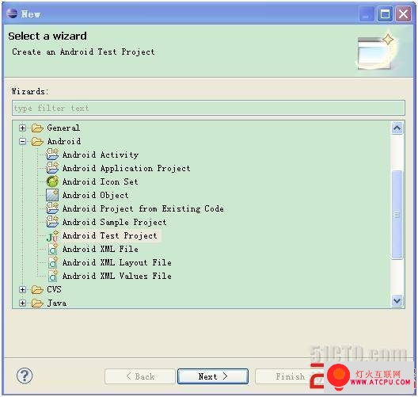Image resolution: width=418 pixels, height=397 pixels.
Task: Select the Android Application Project icon
Action: [52, 168]
